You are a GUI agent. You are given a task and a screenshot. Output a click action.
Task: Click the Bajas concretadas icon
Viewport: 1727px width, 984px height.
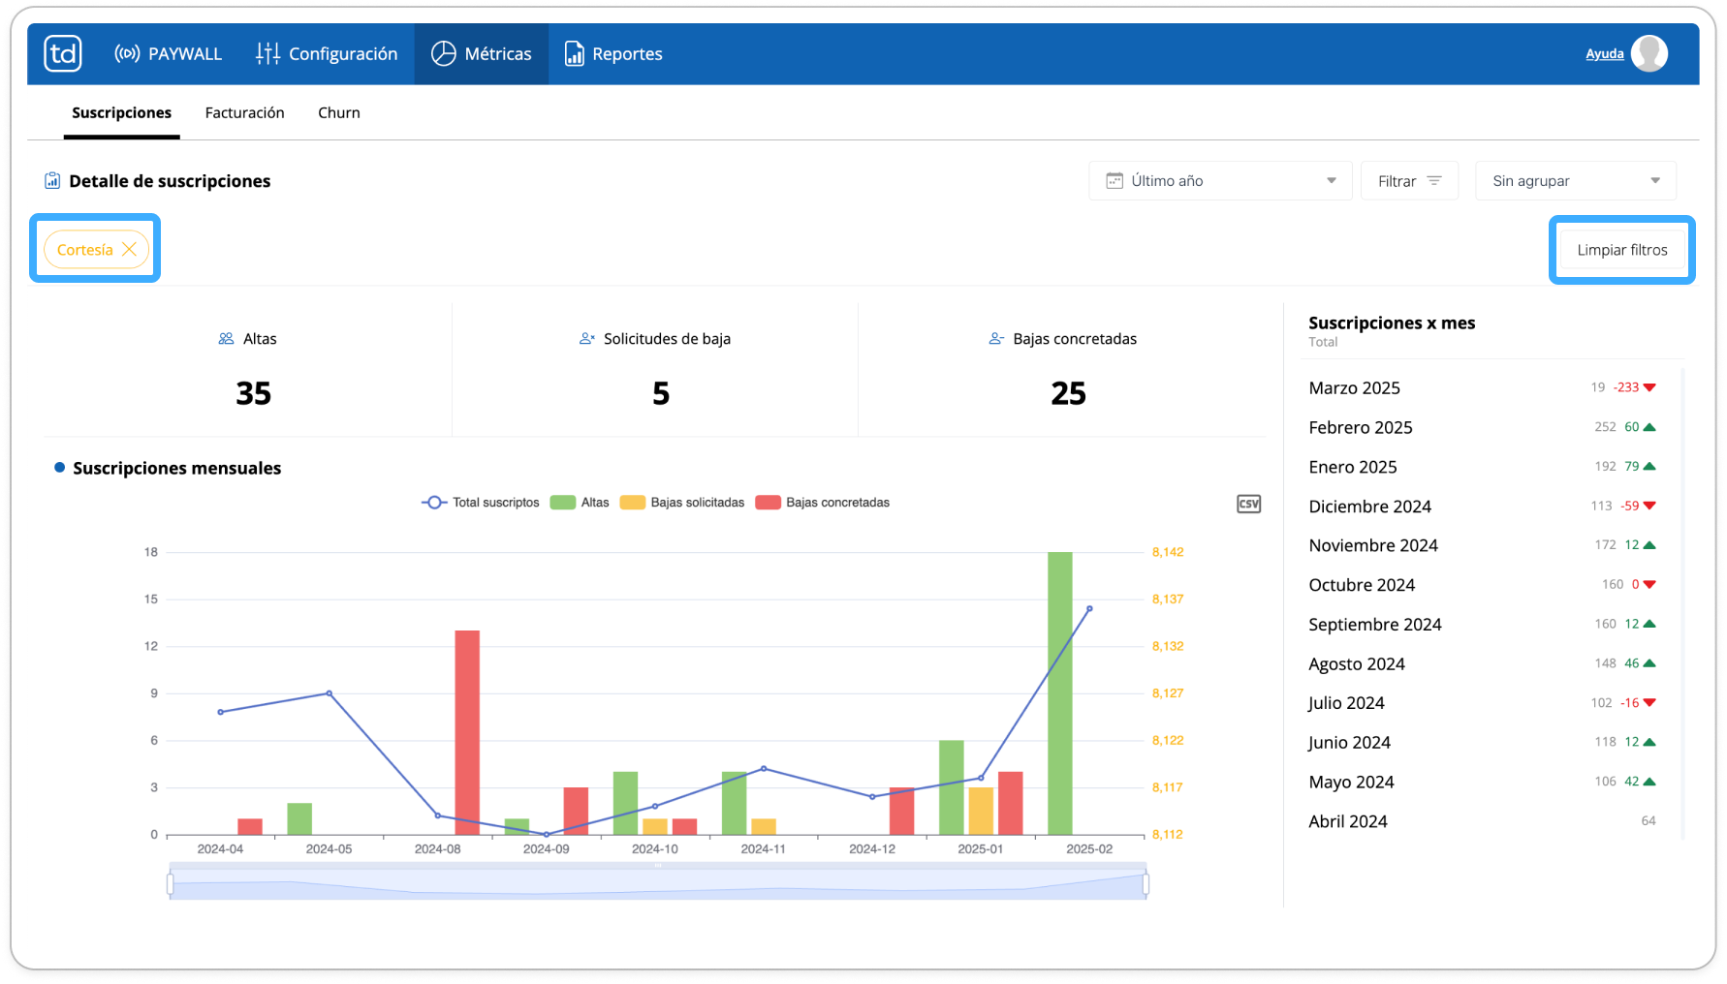coord(996,339)
